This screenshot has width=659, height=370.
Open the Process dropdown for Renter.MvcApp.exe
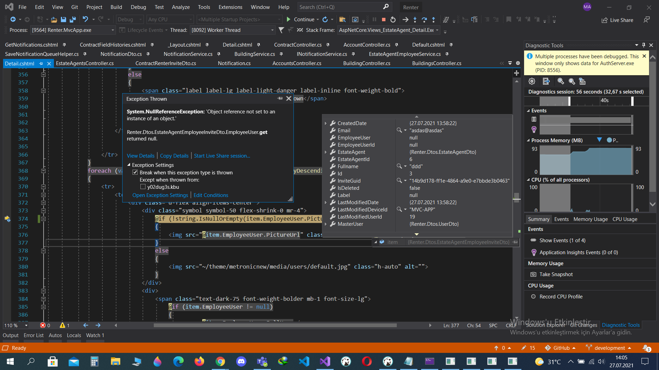(113, 30)
